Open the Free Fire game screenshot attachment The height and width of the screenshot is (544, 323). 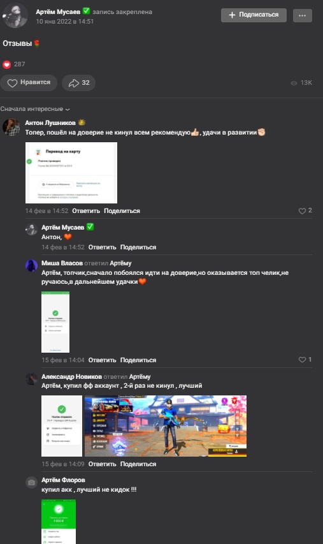pos(165,425)
